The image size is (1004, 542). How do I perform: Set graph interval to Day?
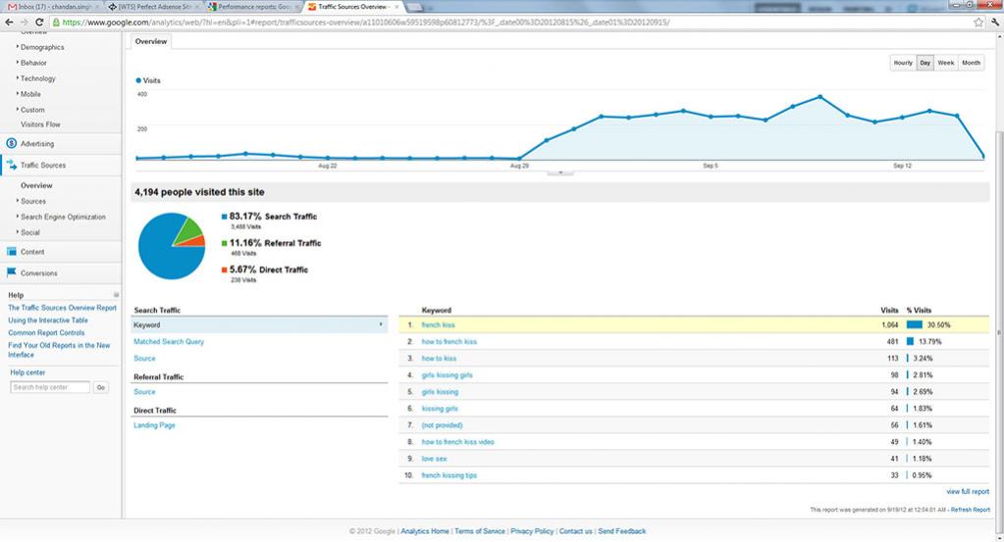[x=925, y=63]
